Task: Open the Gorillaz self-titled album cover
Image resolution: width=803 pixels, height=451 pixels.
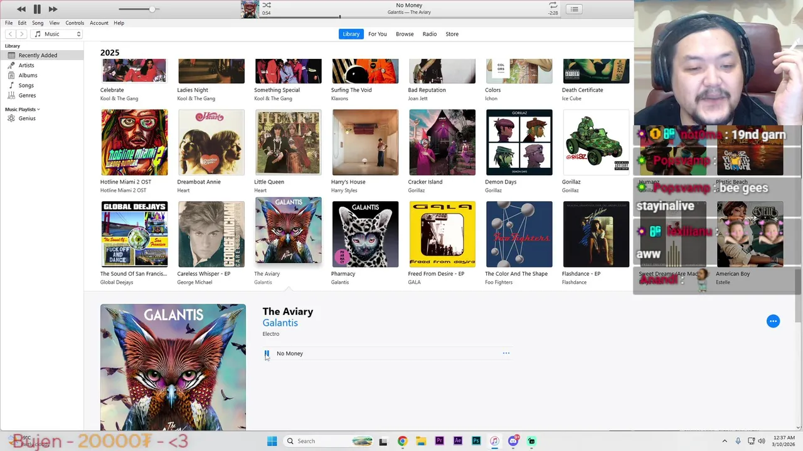Action: point(596,142)
